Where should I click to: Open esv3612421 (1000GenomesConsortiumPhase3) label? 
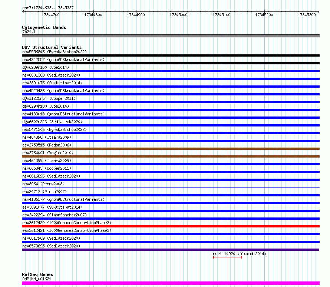[67, 230]
